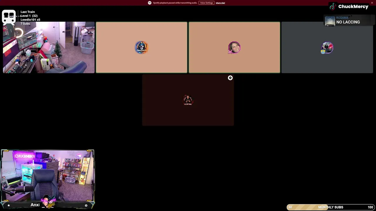This screenshot has width=376, height=211.
Task: Select the "7 Subs" text
Action: click(x=25, y=23)
